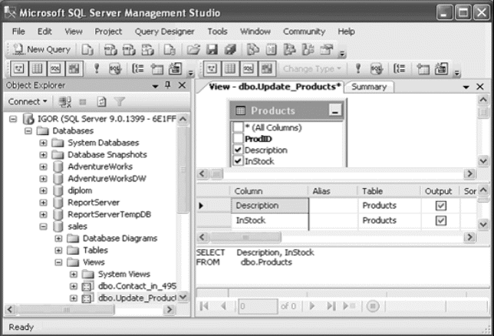Click the Open File folder icon
Image resolution: width=494 pixels, height=336 pixels.
tap(193, 50)
